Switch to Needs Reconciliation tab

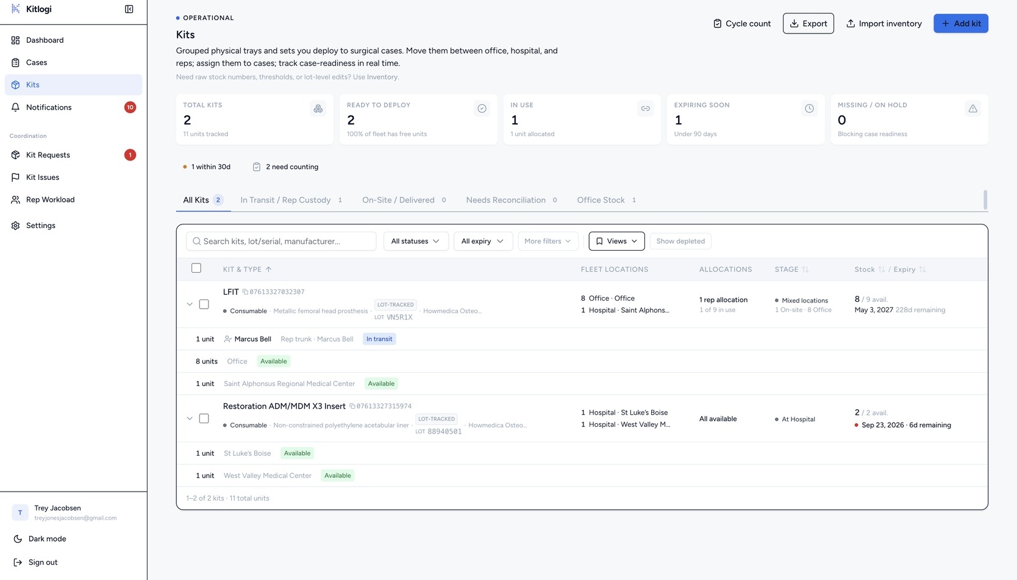coord(512,200)
